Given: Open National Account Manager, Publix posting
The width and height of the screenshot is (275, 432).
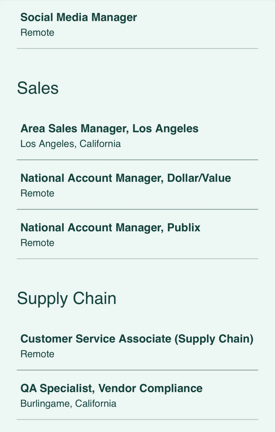Looking at the screenshot, I should point(111,227).
